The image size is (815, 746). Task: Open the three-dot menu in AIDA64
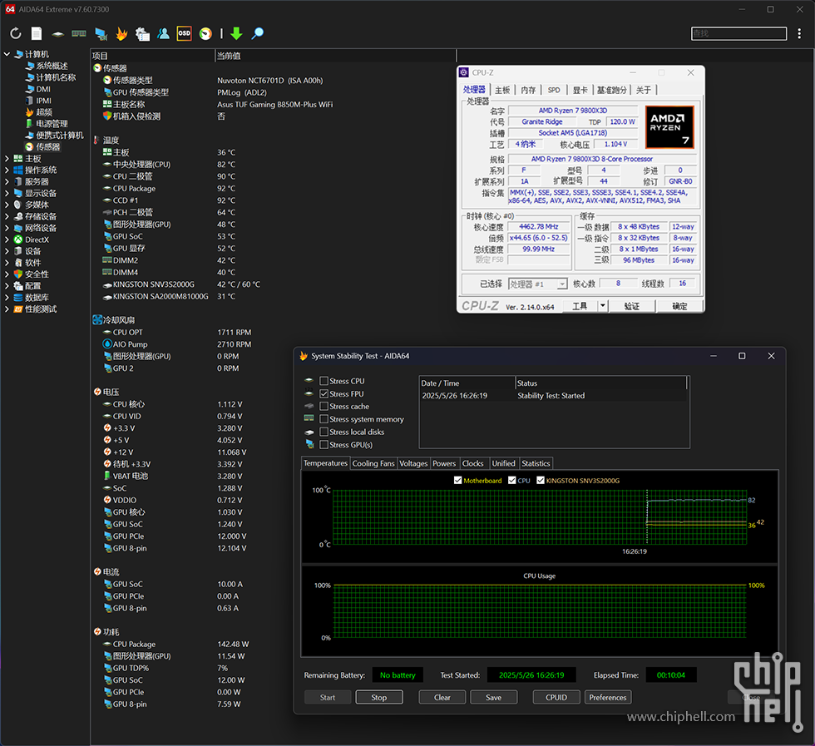pyautogui.click(x=799, y=34)
